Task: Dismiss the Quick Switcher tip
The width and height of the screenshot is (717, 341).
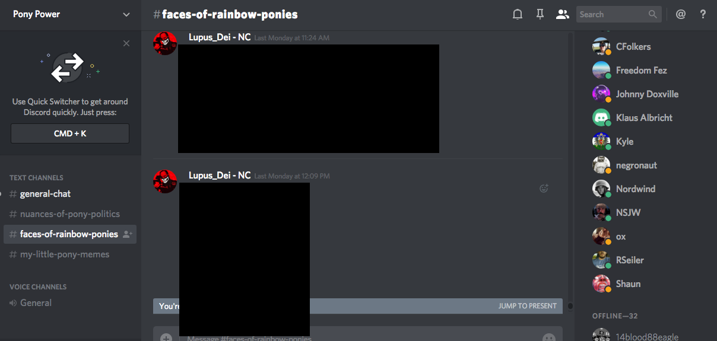Action: tap(126, 43)
